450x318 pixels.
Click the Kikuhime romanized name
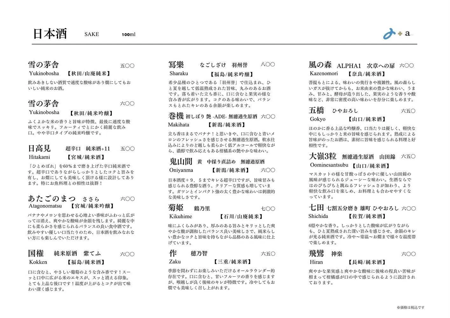[181, 216]
